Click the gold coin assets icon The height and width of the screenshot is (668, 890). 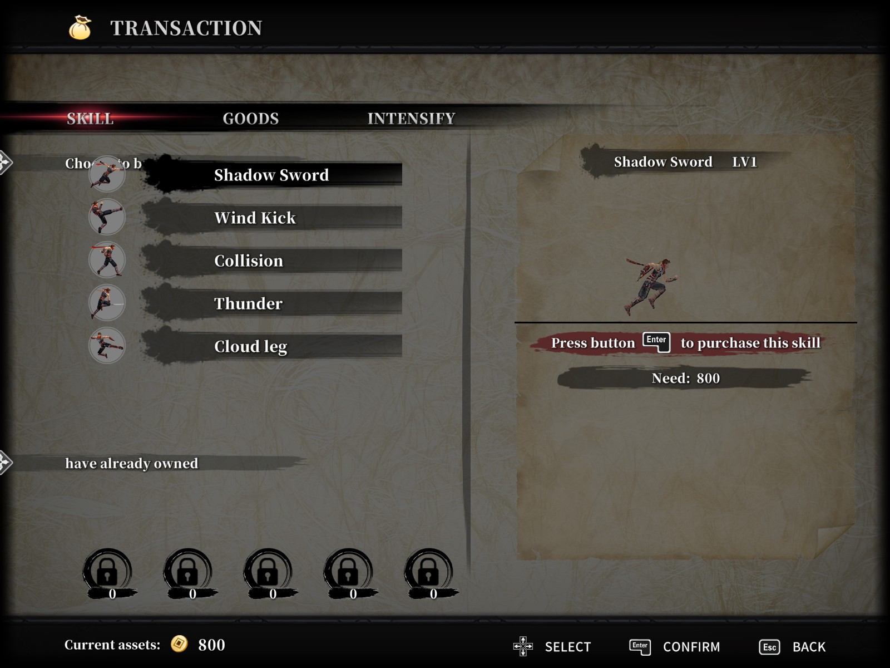(x=179, y=644)
